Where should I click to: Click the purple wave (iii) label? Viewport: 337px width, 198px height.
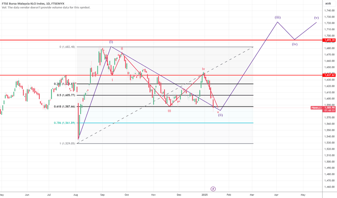278,17
